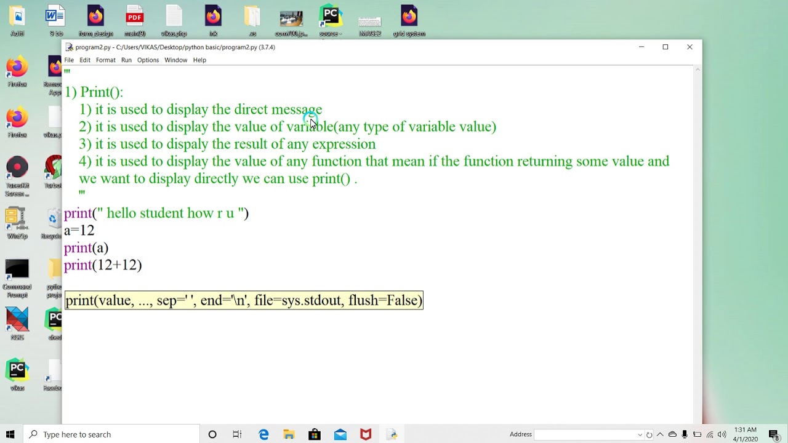Viewport: 788px width, 443px height.
Task: Click the print calltip tooltip box
Action: click(244, 300)
